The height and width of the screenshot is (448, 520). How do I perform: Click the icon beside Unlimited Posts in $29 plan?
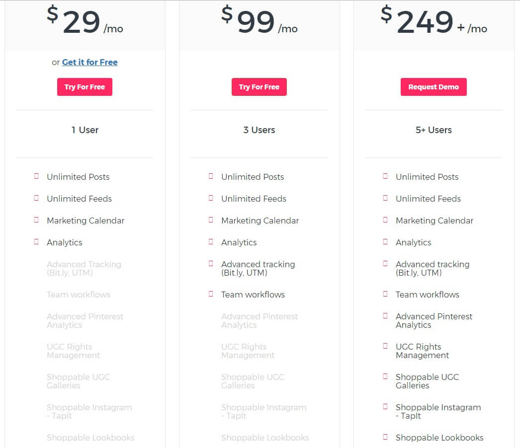[x=36, y=176]
